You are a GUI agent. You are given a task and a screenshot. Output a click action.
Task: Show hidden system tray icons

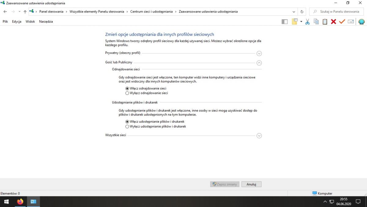(x=325, y=202)
